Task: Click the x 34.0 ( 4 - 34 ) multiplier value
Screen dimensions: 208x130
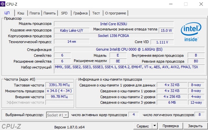Action: [x=59, y=91]
